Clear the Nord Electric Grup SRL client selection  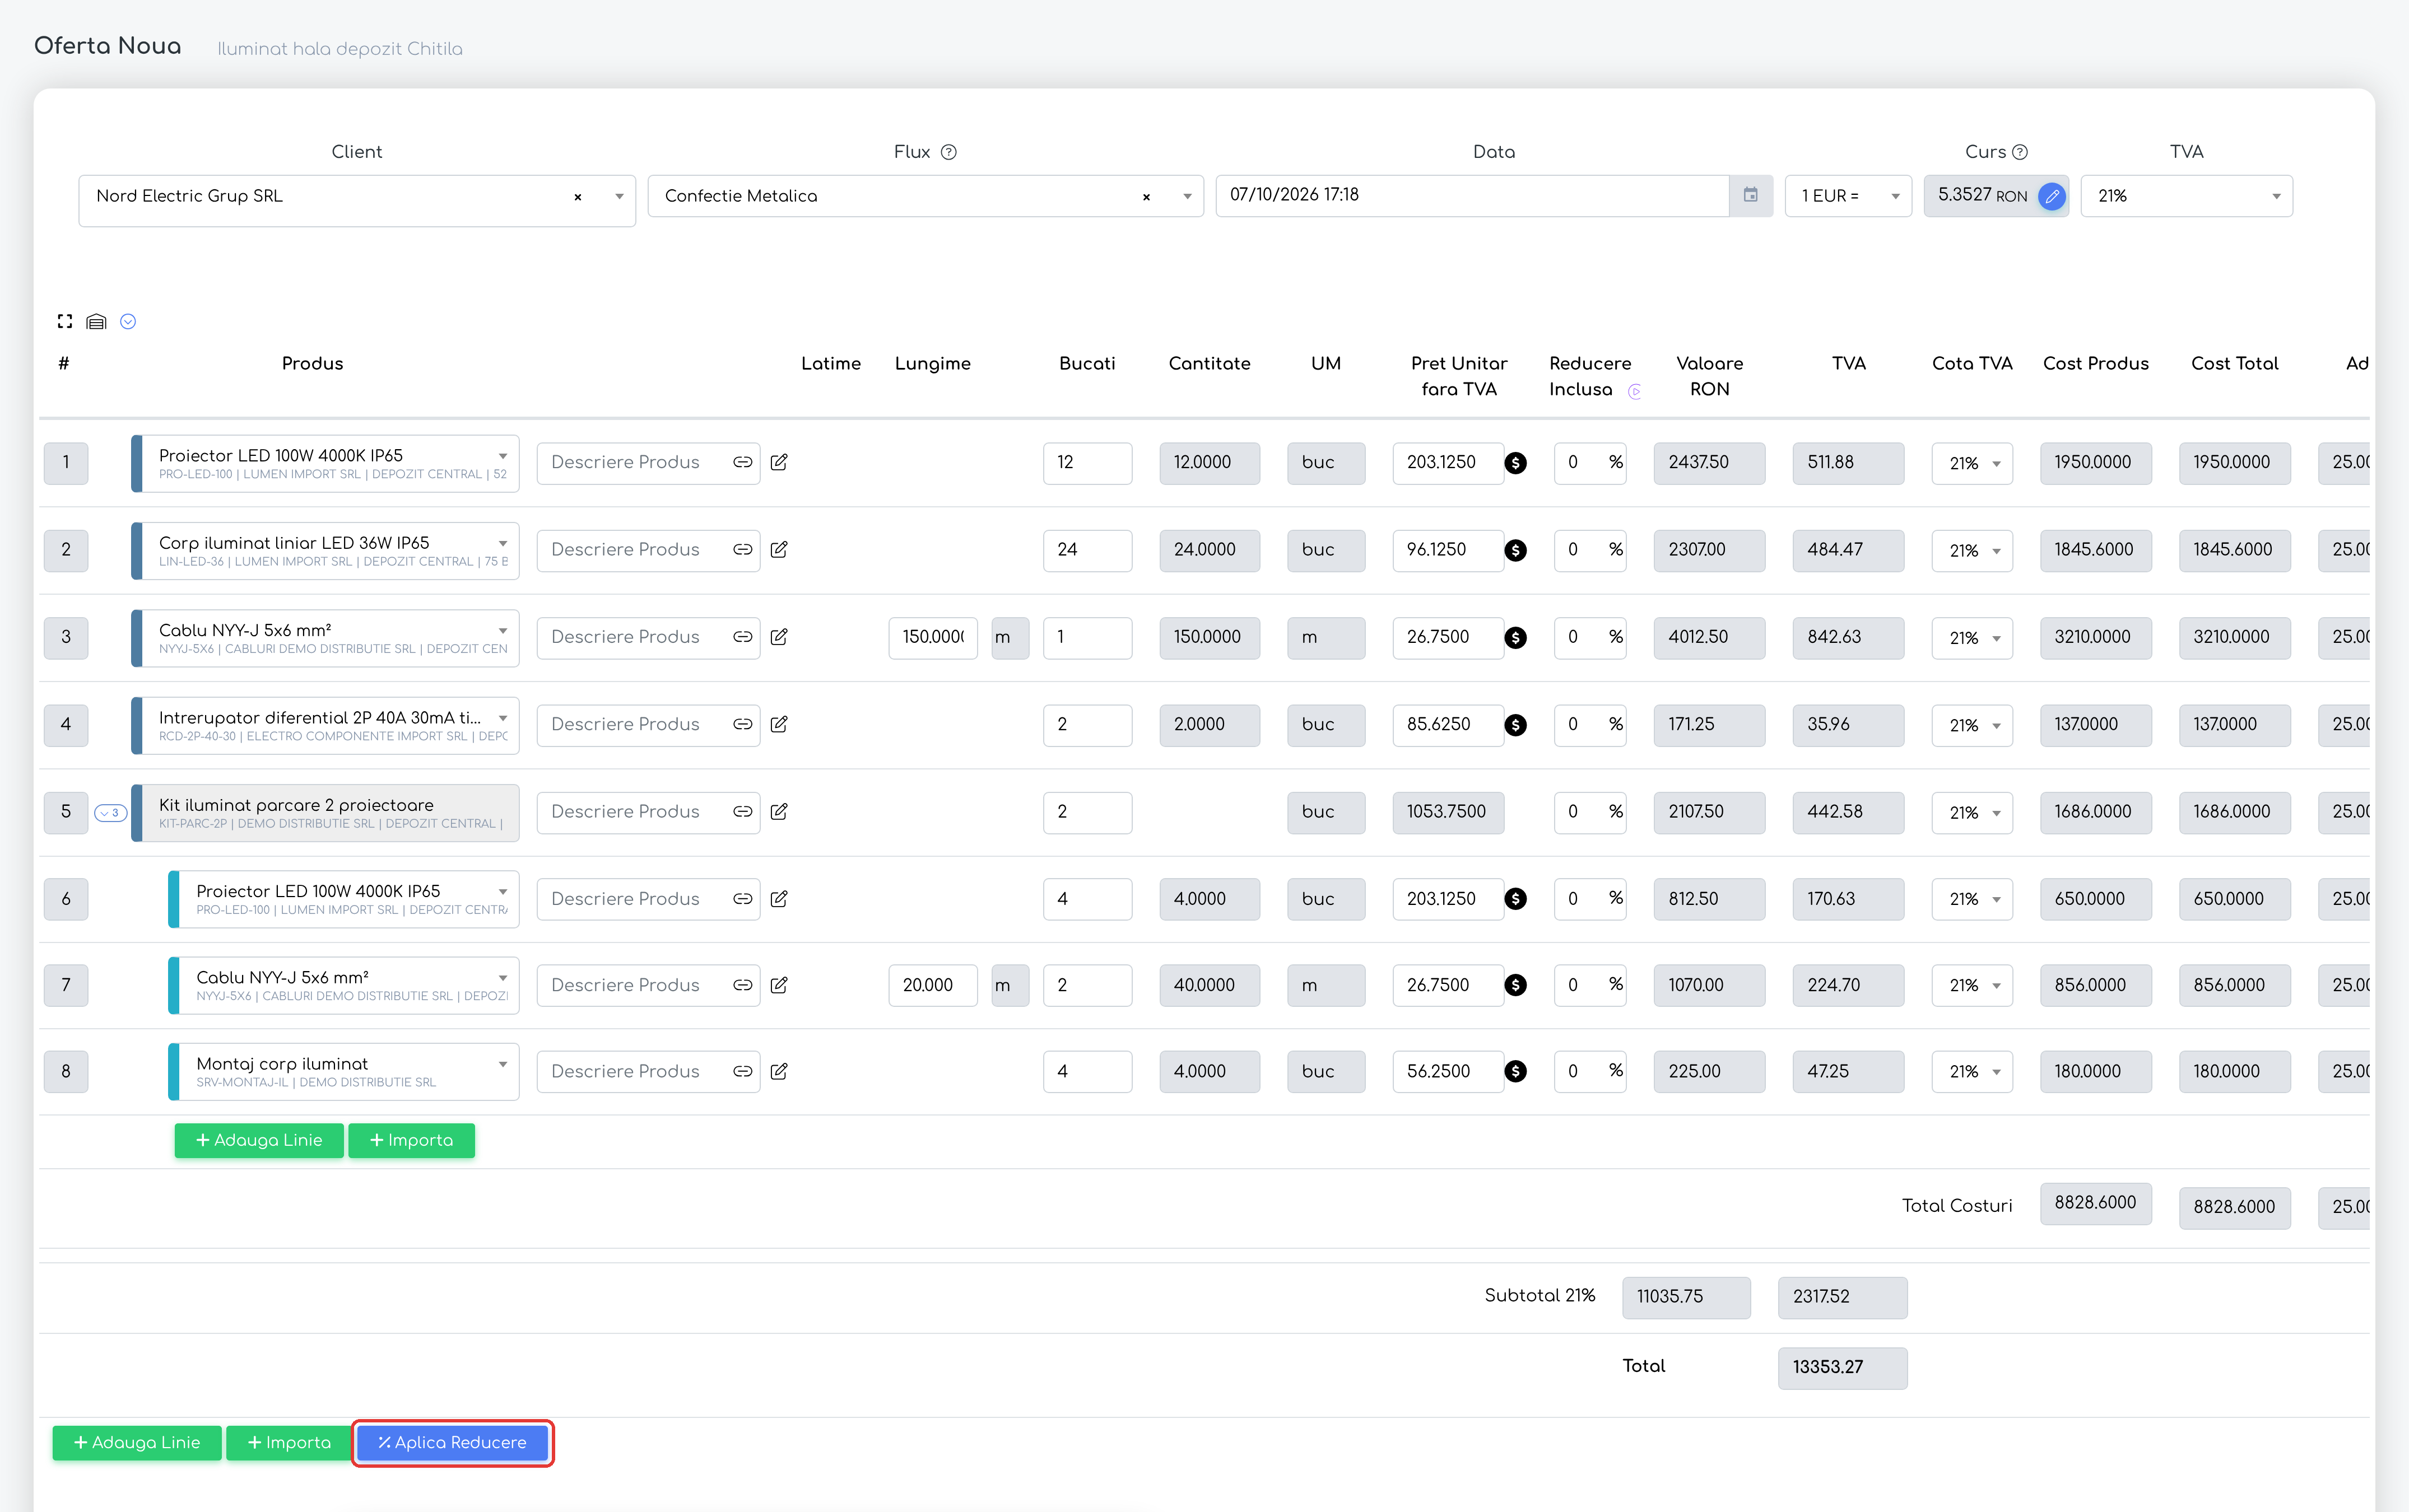pyautogui.click(x=577, y=197)
